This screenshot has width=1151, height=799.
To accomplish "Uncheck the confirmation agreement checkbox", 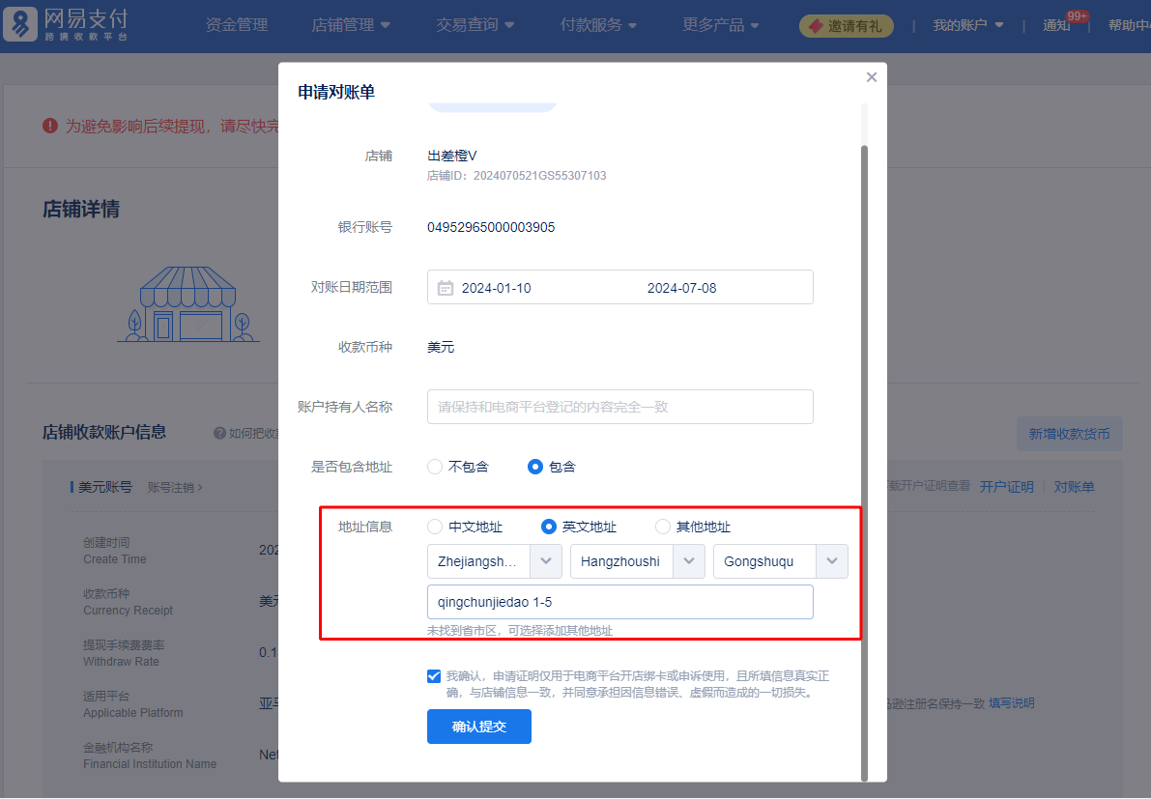I will point(434,675).
